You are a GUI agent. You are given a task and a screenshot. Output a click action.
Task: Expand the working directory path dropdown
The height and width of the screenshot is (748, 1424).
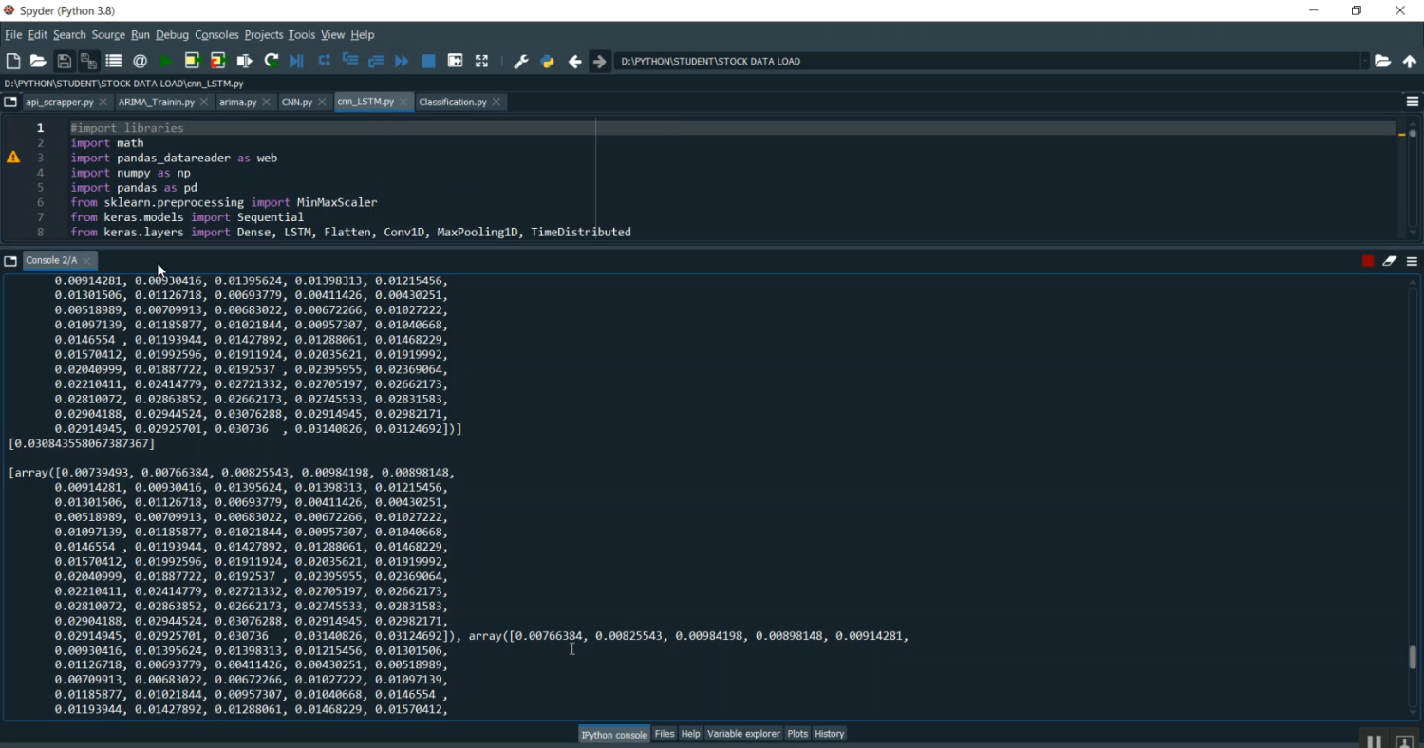pyautogui.click(x=1365, y=61)
